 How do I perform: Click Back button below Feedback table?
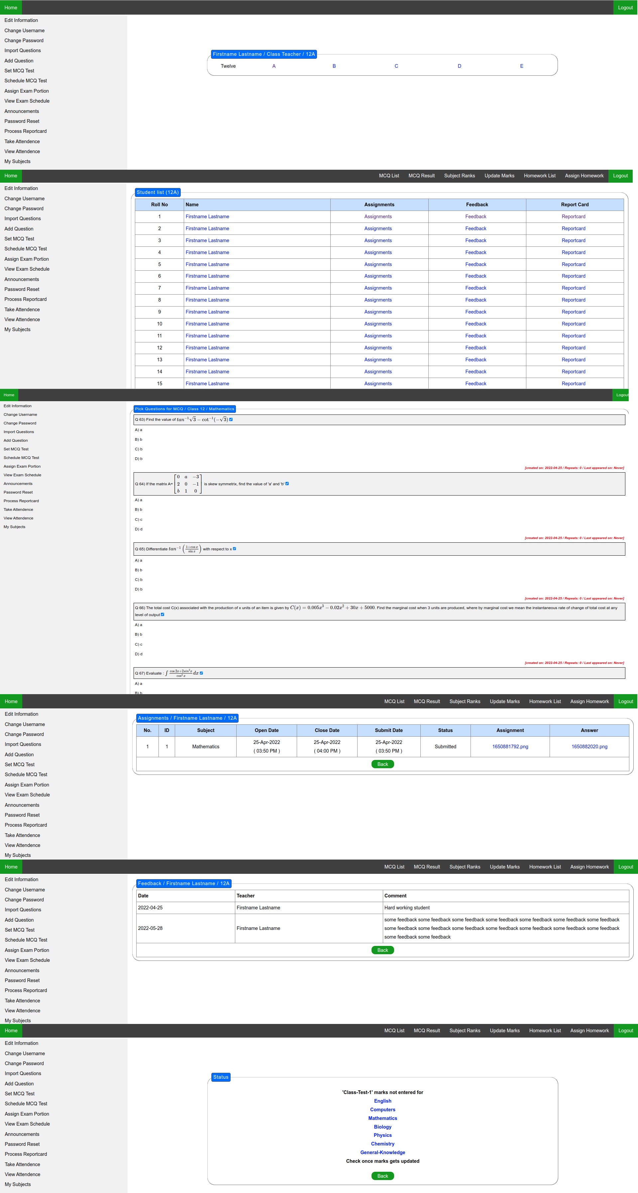click(x=382, y=950)
